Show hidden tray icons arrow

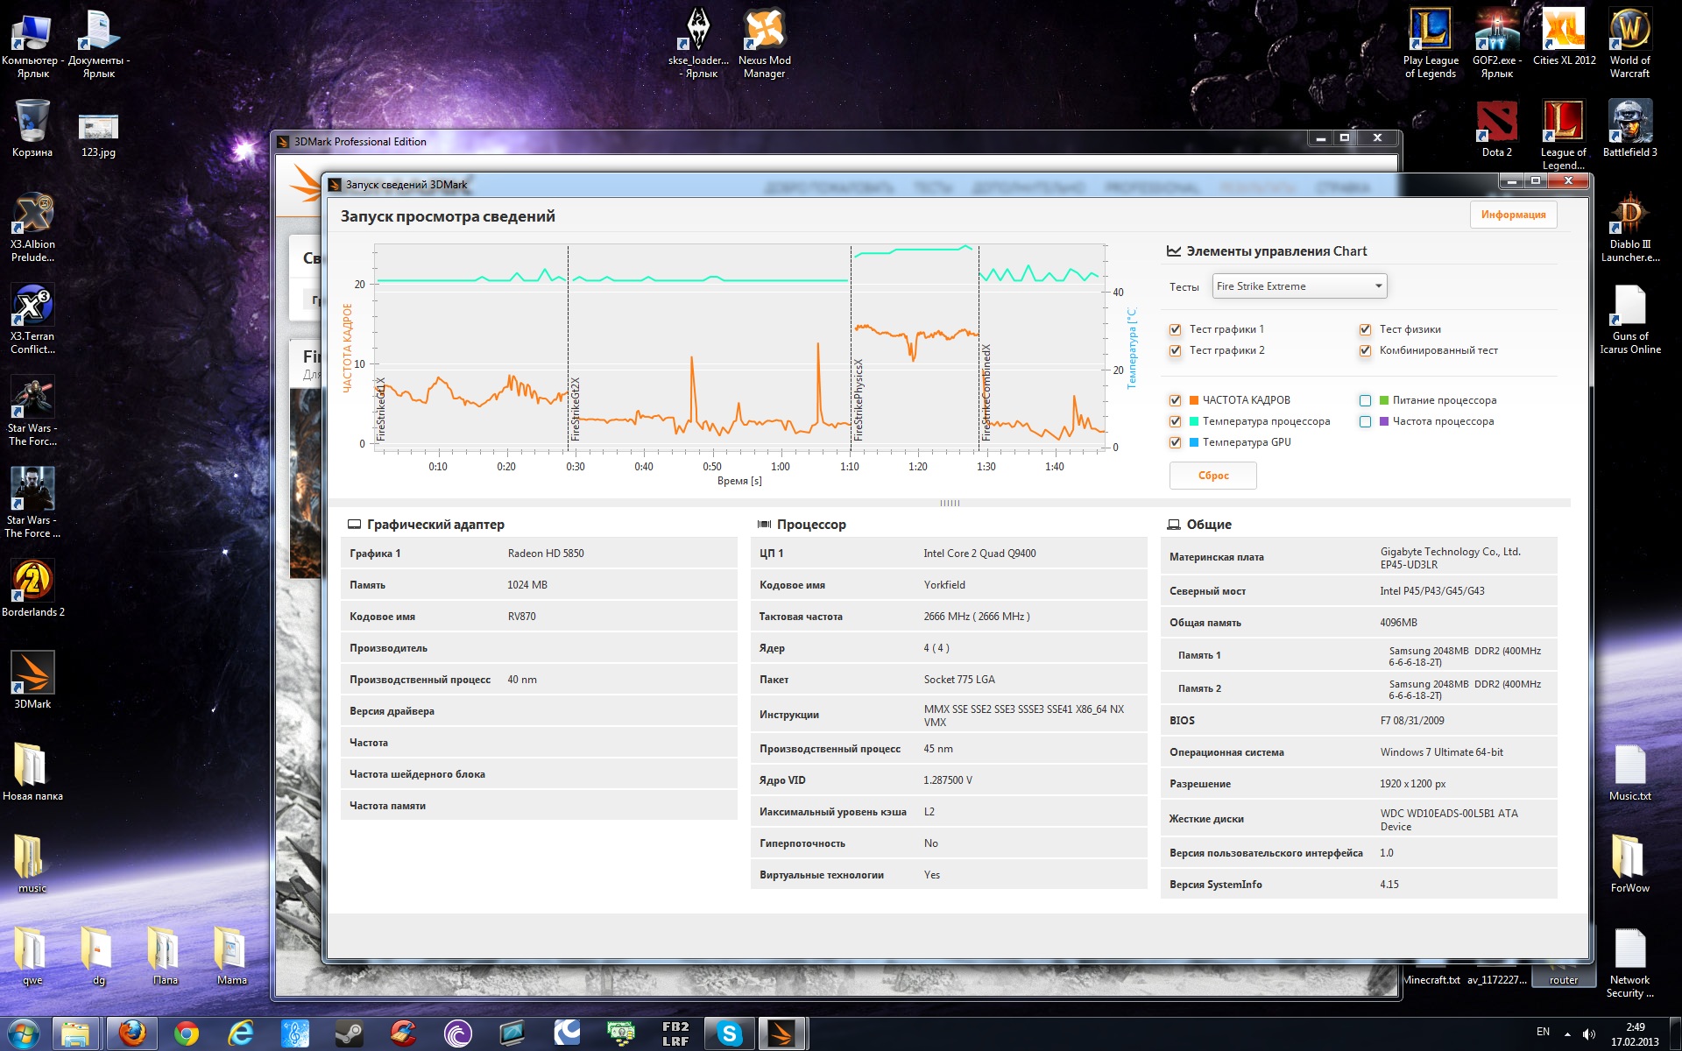click(x=1567, y=1034)
